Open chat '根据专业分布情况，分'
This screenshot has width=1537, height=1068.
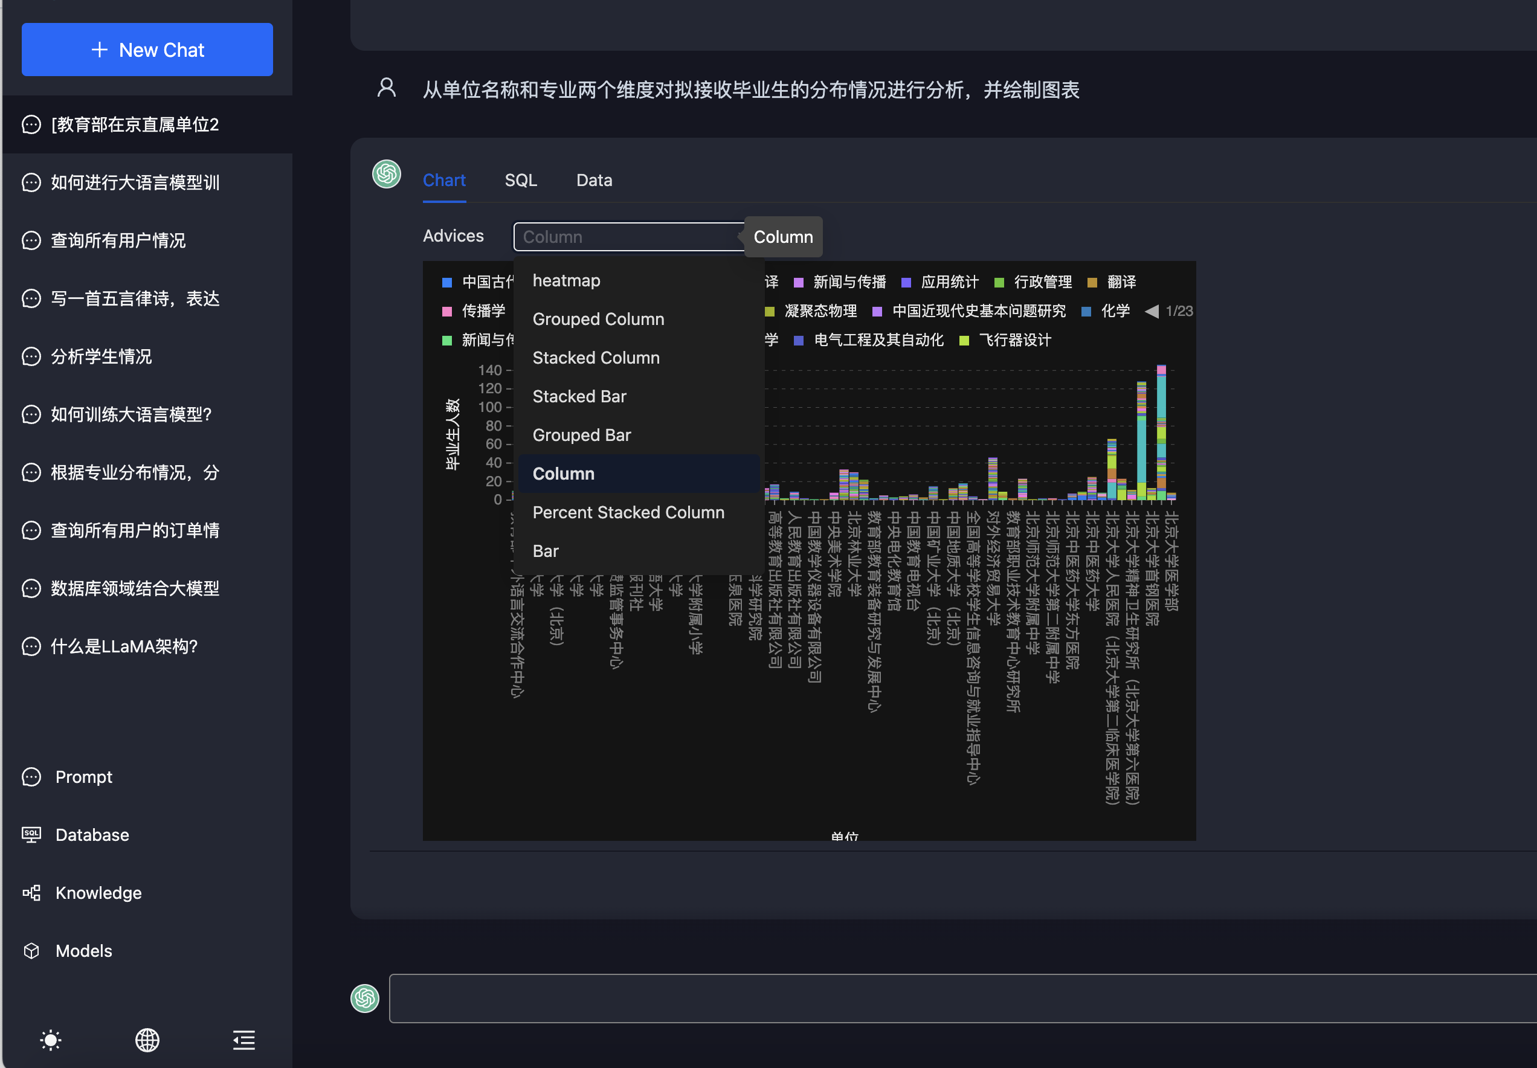tap(147, 472)
